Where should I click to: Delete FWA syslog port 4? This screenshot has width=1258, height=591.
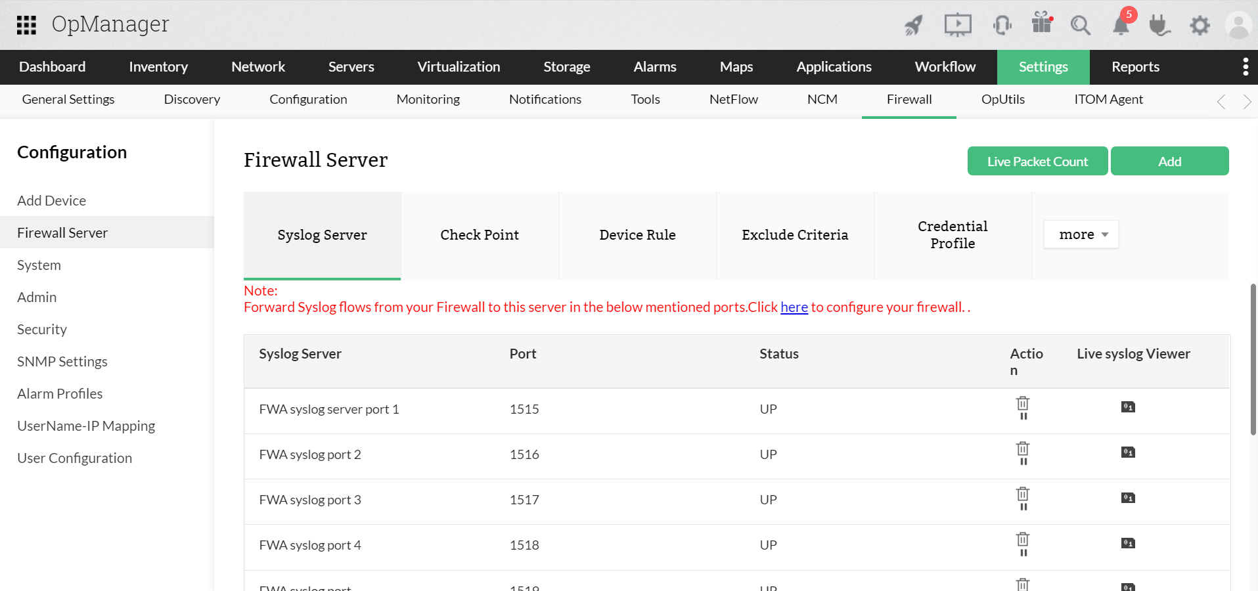(1023, 538)
